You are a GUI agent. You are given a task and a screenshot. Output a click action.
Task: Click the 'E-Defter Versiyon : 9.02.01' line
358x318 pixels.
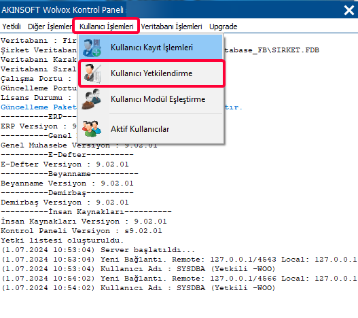65,164
